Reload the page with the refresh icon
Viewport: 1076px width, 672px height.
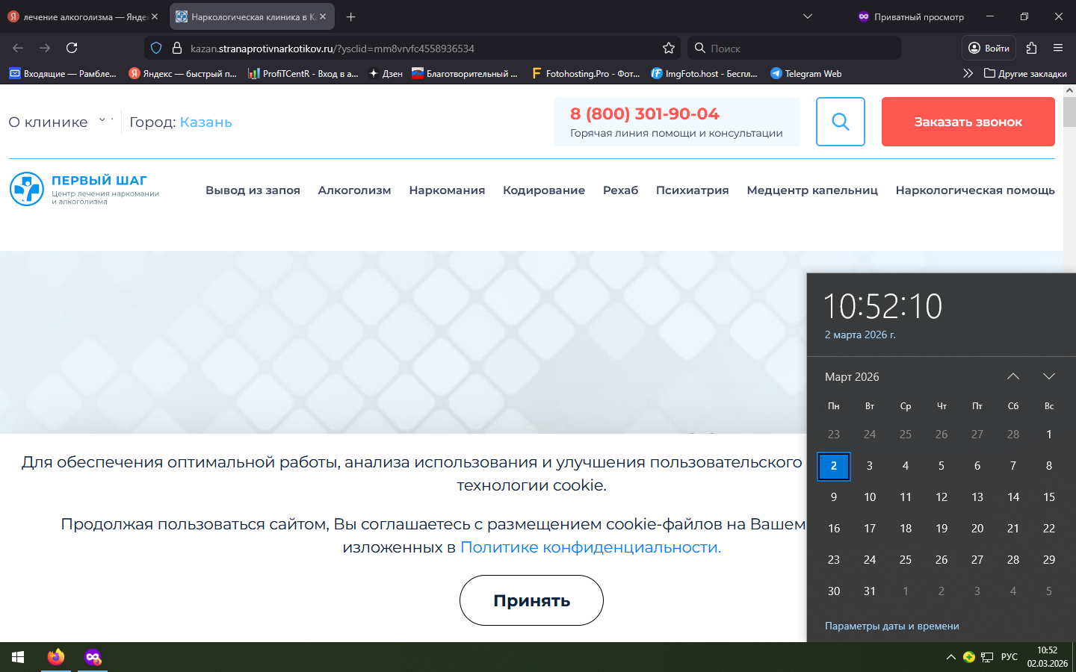[72, 48]
